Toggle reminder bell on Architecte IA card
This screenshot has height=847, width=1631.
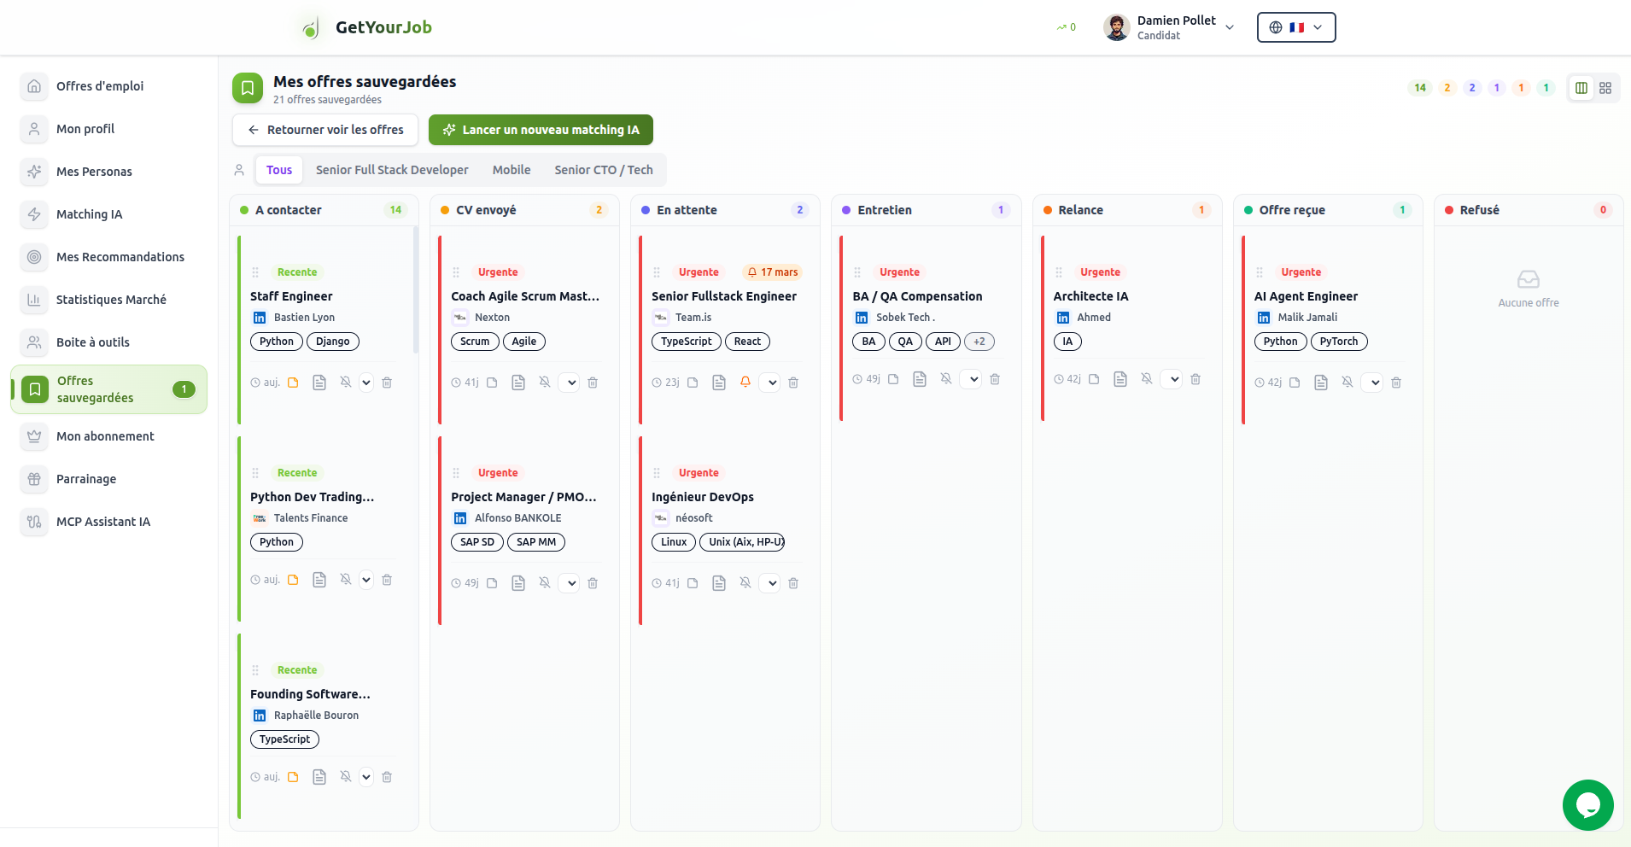pos(1147,379)
